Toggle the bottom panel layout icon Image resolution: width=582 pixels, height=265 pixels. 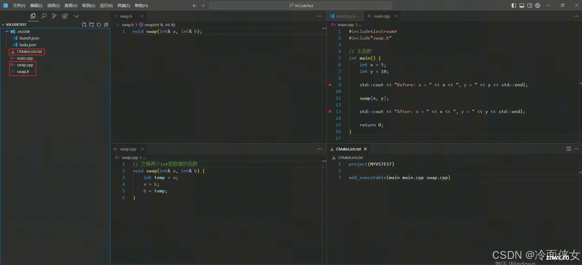[x=522, y=5]
